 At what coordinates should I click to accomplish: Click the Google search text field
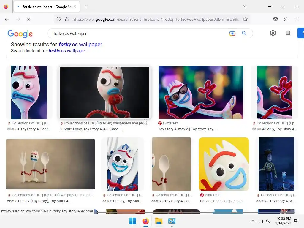click(x=140, y=33)
